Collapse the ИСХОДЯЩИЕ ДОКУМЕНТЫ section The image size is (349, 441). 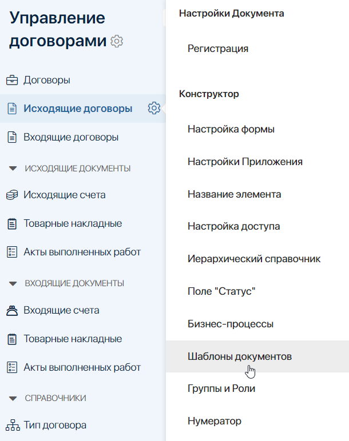click(x=13, y=169)
